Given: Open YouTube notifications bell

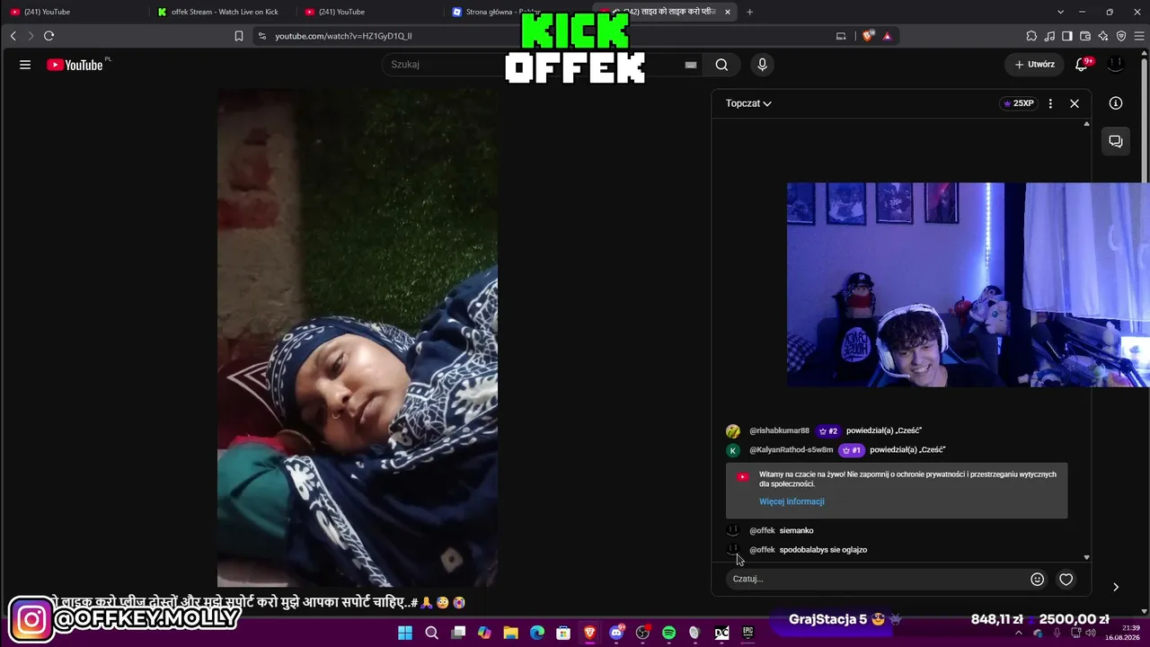Looking at the screenshot, I should click(x=1082, y=65).
